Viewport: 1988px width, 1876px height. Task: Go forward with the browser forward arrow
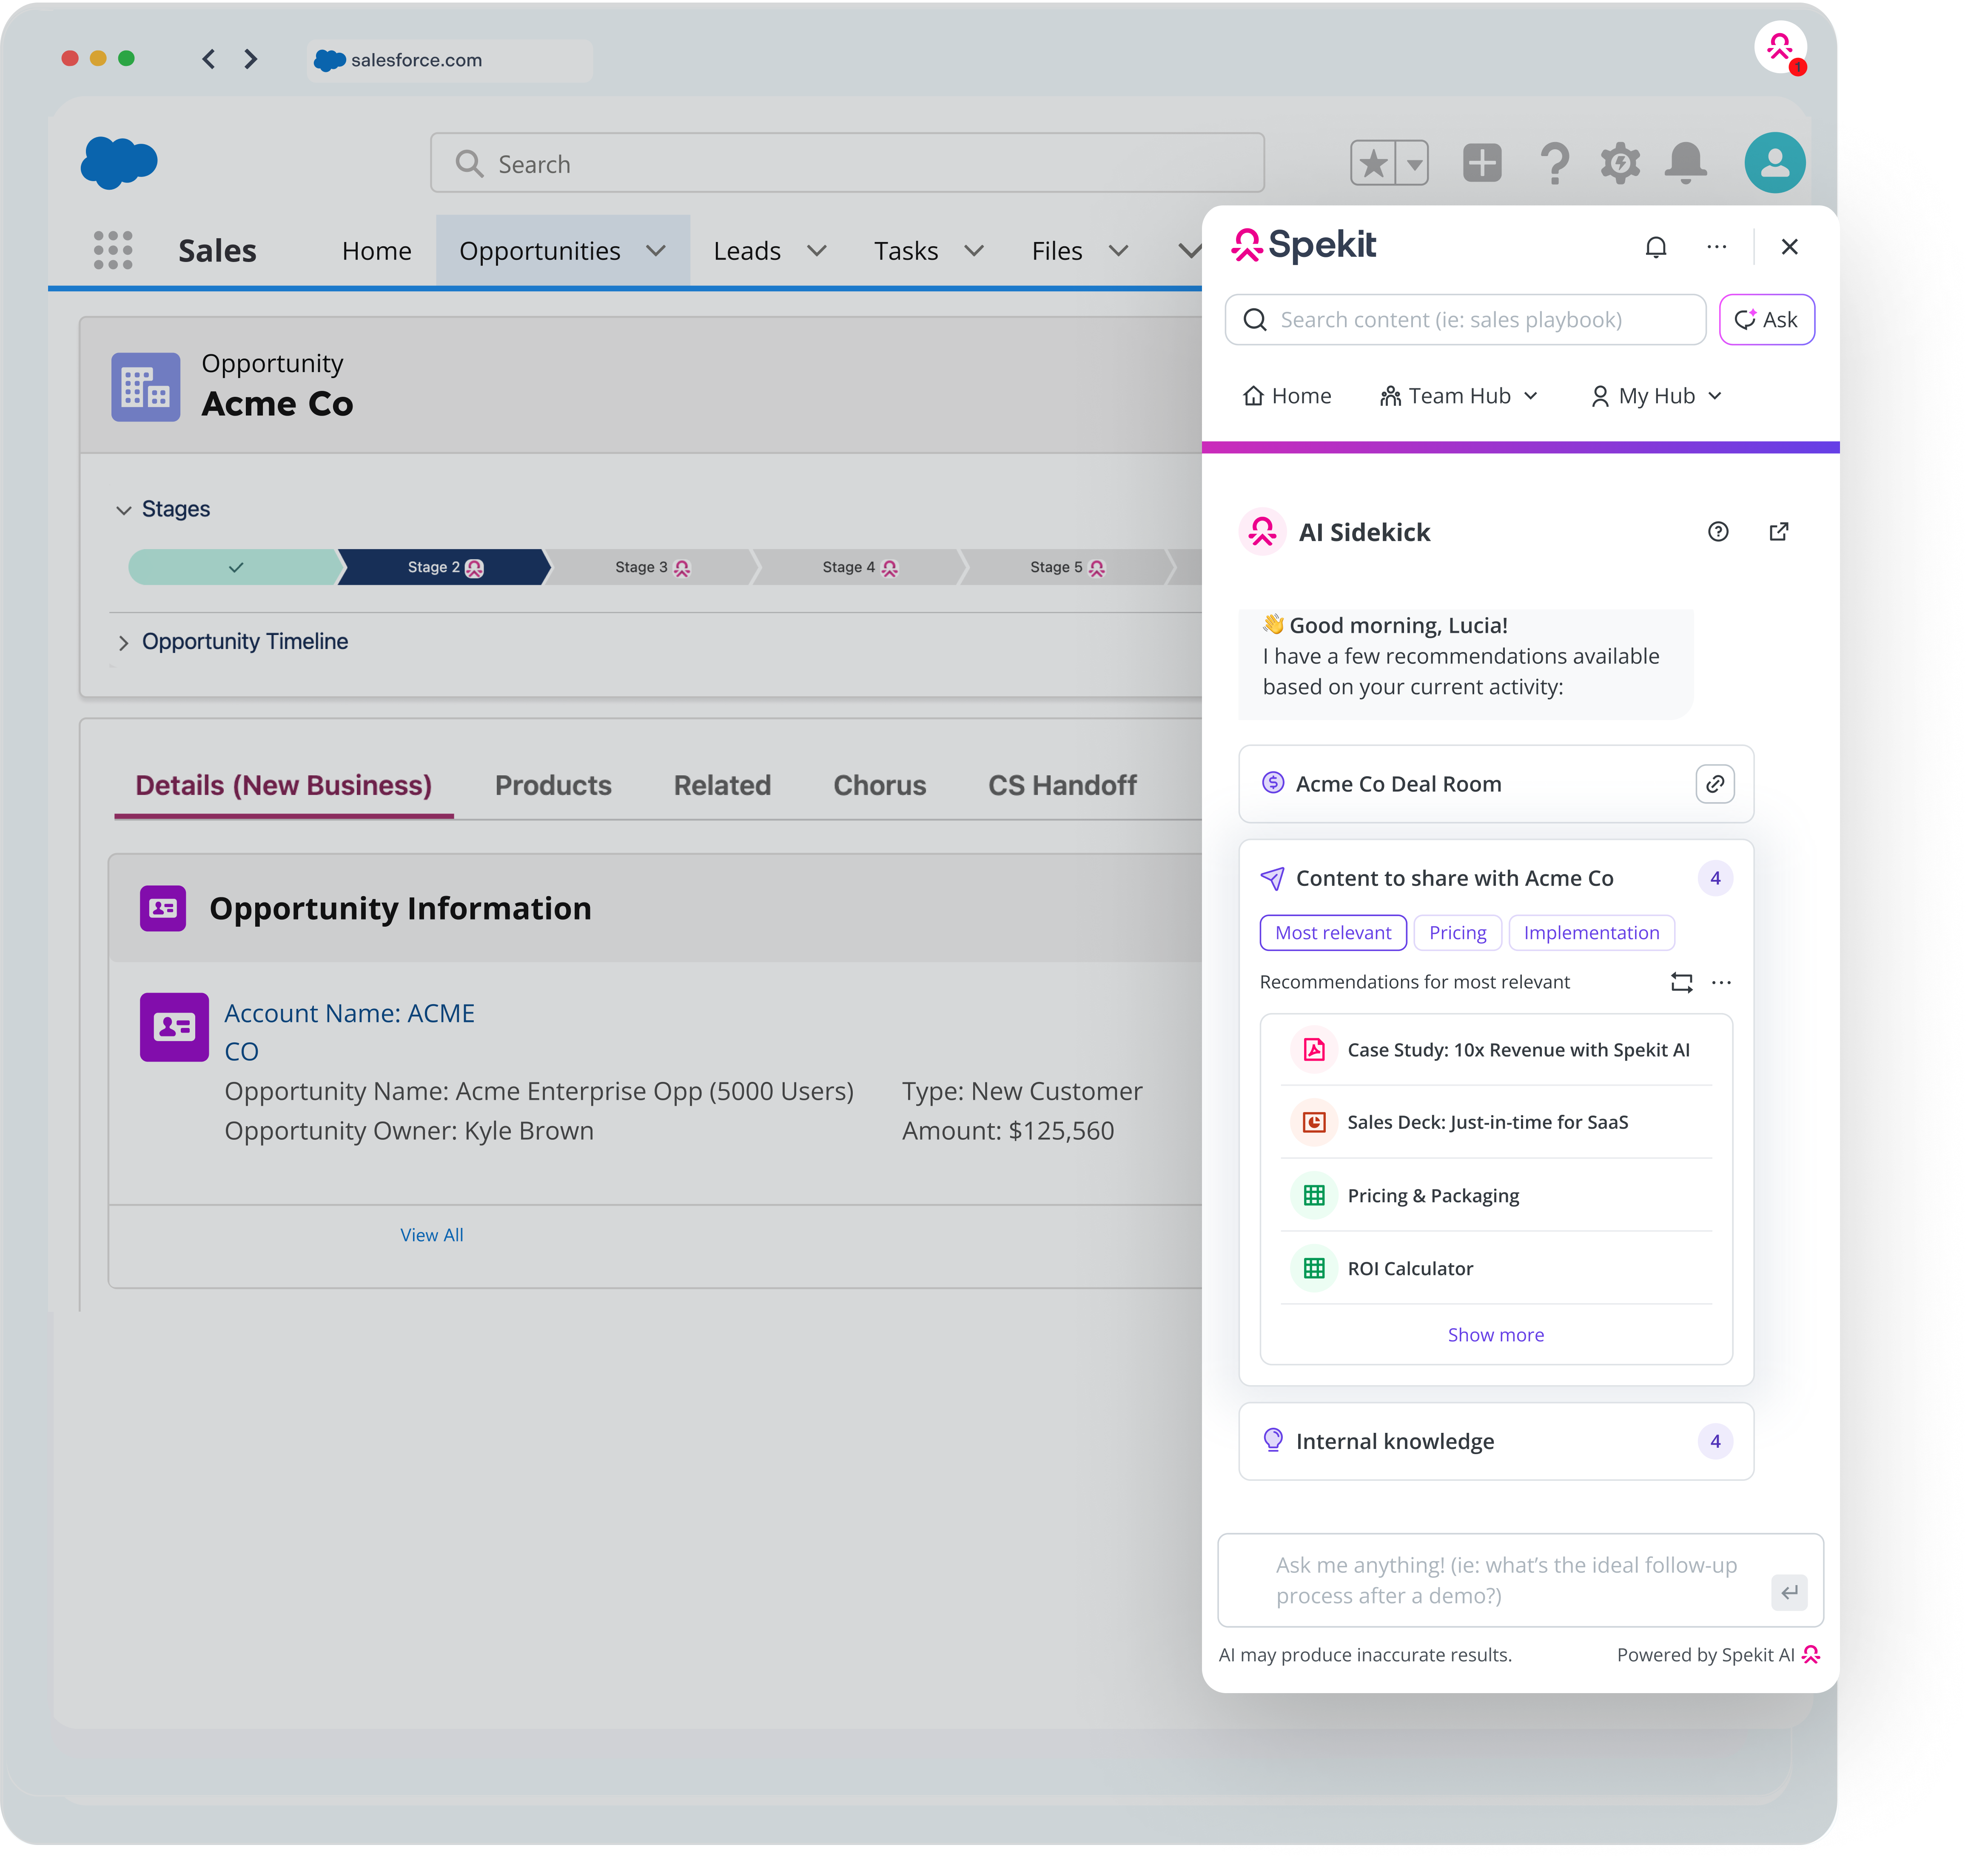point(250,59)
